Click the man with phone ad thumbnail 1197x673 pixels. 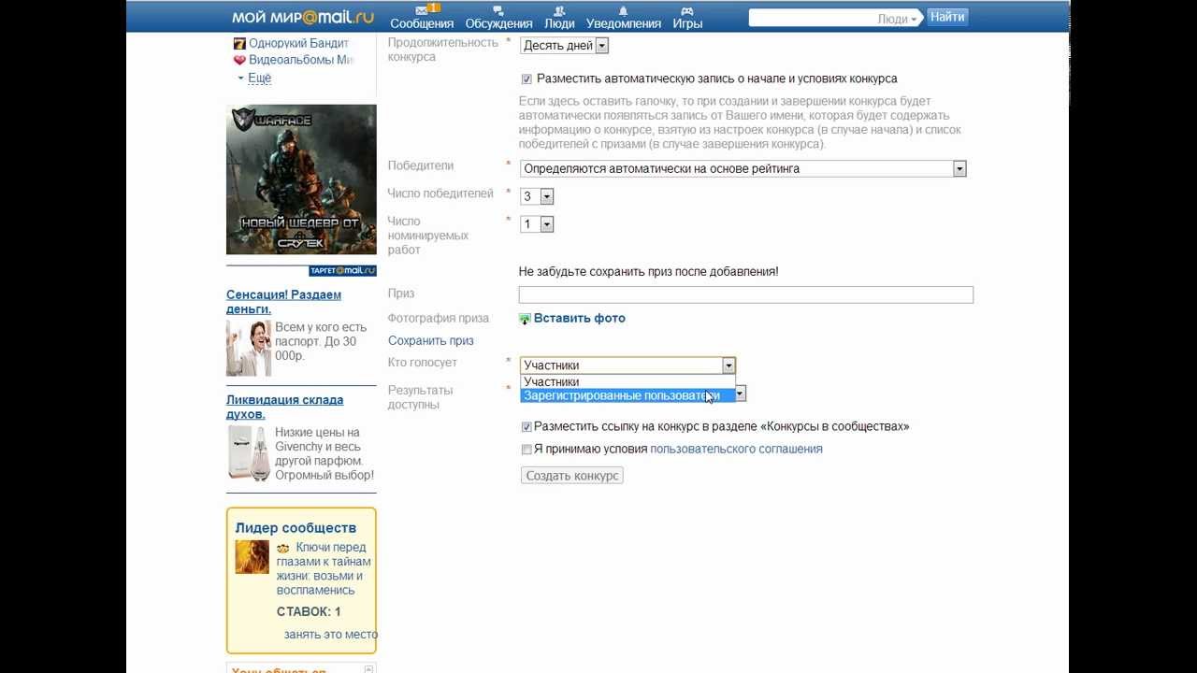249,348
